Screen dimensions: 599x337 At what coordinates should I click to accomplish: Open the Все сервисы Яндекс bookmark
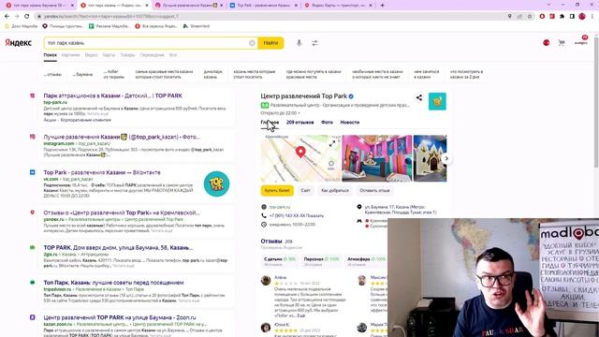pos(156,26)
